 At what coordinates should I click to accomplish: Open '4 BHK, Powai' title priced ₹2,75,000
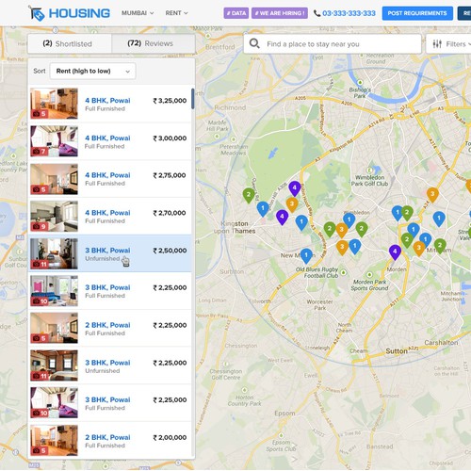(x=107, y=175)
